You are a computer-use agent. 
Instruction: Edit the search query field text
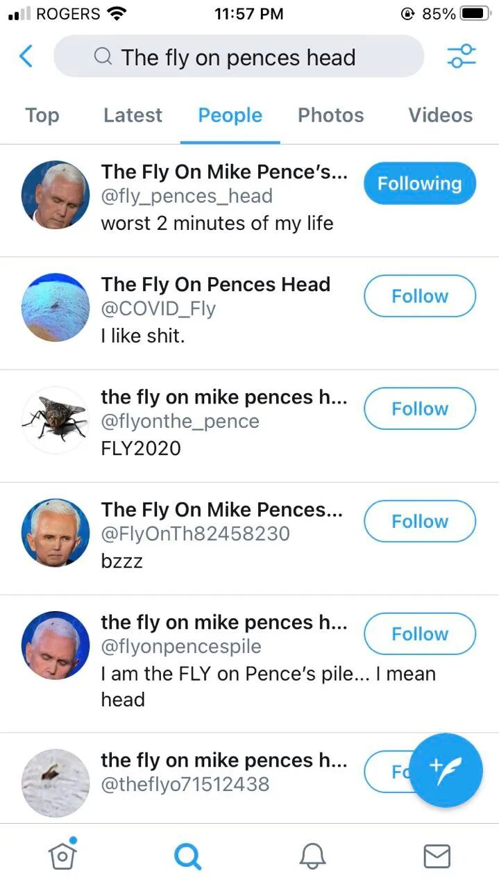[x=239, y=56]
